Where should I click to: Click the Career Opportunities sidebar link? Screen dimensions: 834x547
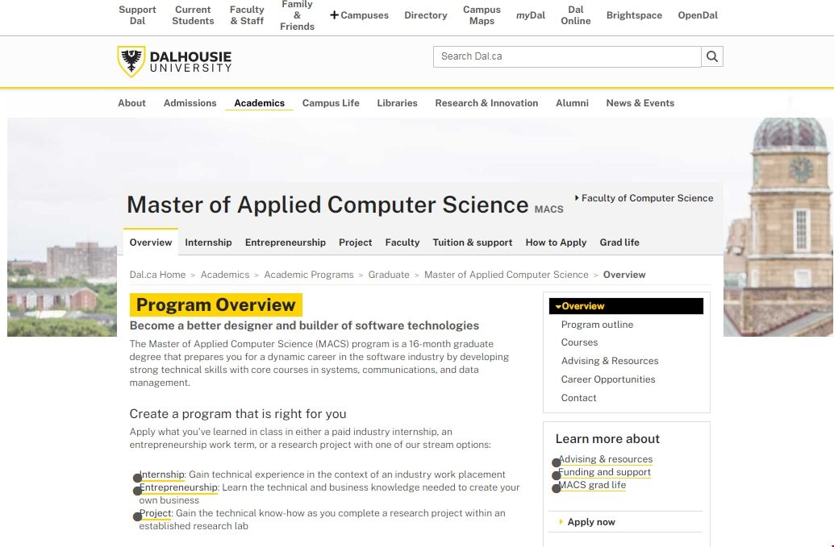coord(607,379)
